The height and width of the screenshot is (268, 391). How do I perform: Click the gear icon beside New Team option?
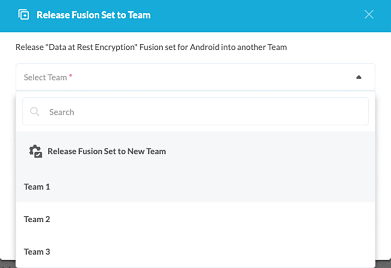pos(35,151)
